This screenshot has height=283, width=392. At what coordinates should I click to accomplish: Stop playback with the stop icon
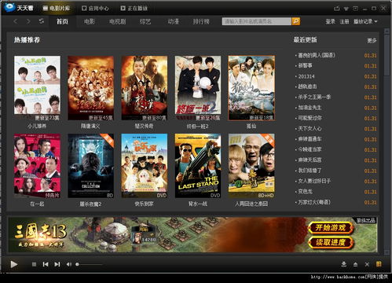click(x=34, y=264)
